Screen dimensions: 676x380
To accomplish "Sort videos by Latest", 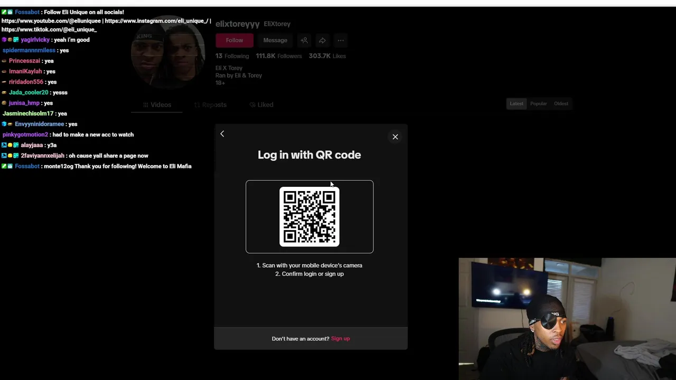I will coord(517,103).
